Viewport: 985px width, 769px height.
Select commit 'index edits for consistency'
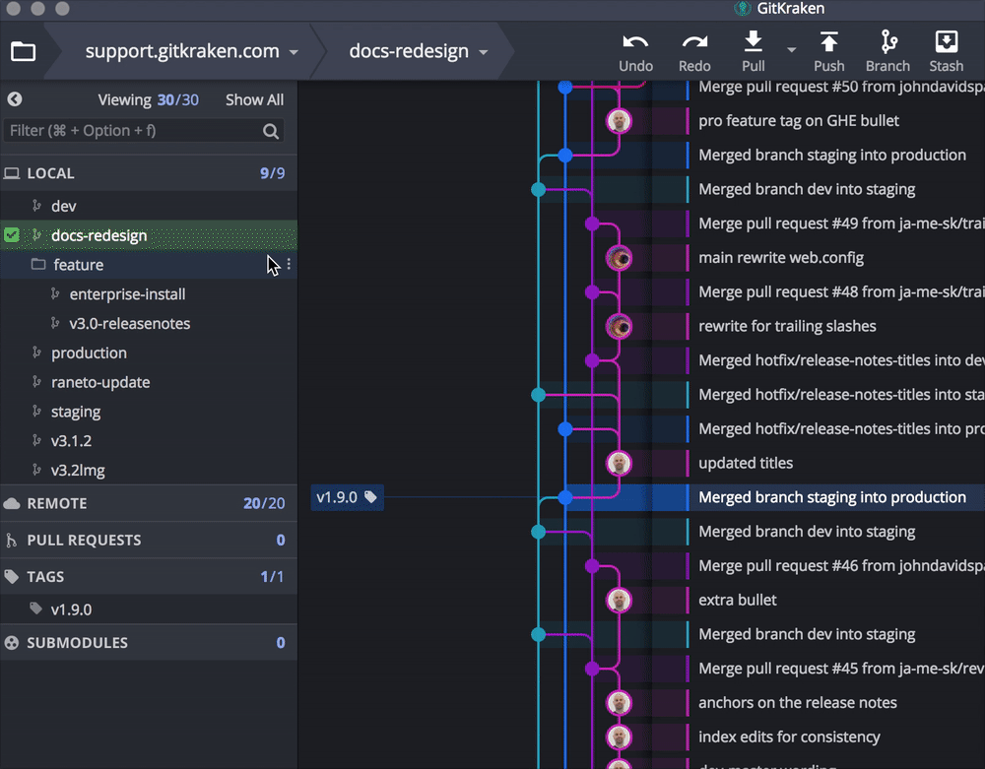[x=789, y=737]
